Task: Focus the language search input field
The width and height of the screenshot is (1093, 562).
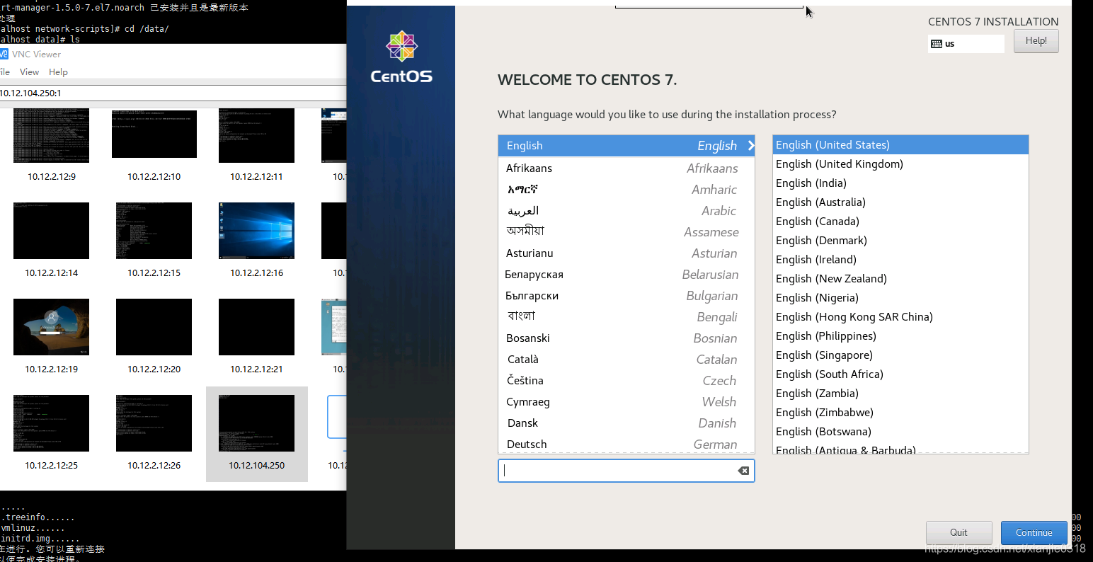Action: tap(626, 471)
